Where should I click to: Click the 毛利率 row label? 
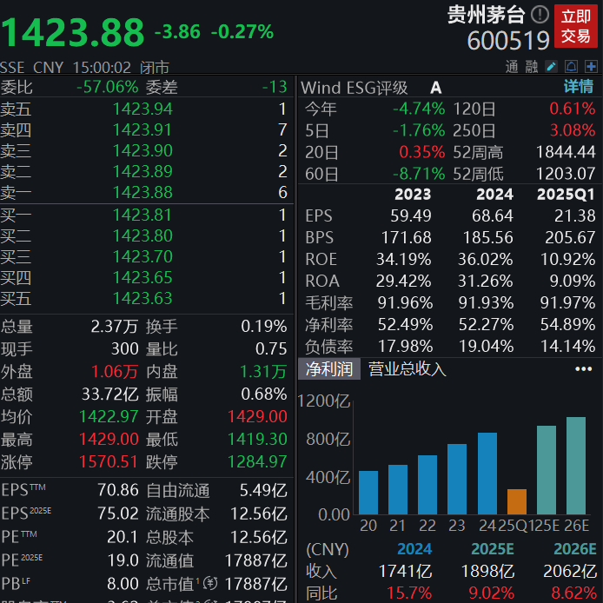click(329, 303)
